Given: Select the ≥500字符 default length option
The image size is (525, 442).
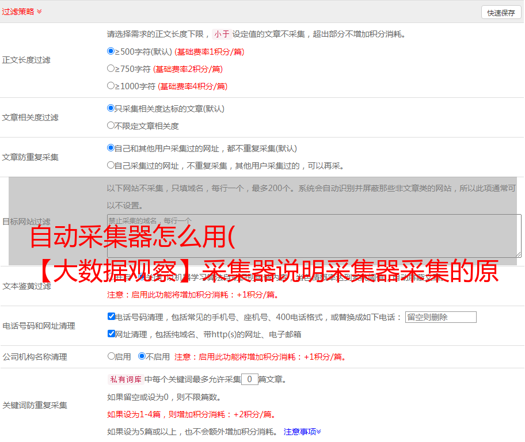Looking at the screenshot, I should click(111, 51).
